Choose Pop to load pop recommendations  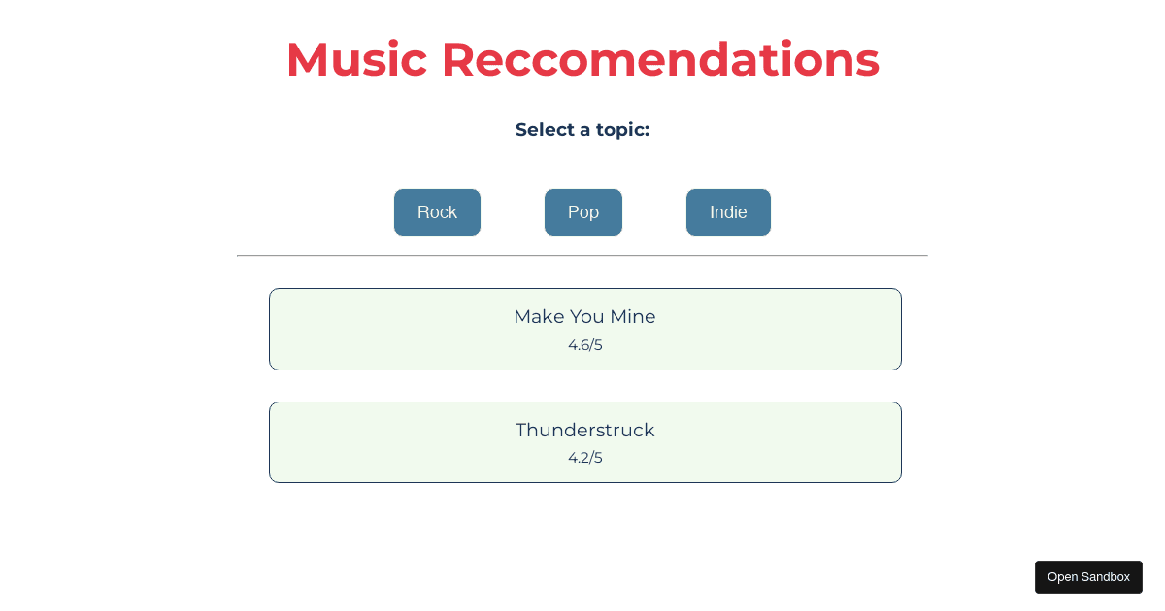point(583,212)
